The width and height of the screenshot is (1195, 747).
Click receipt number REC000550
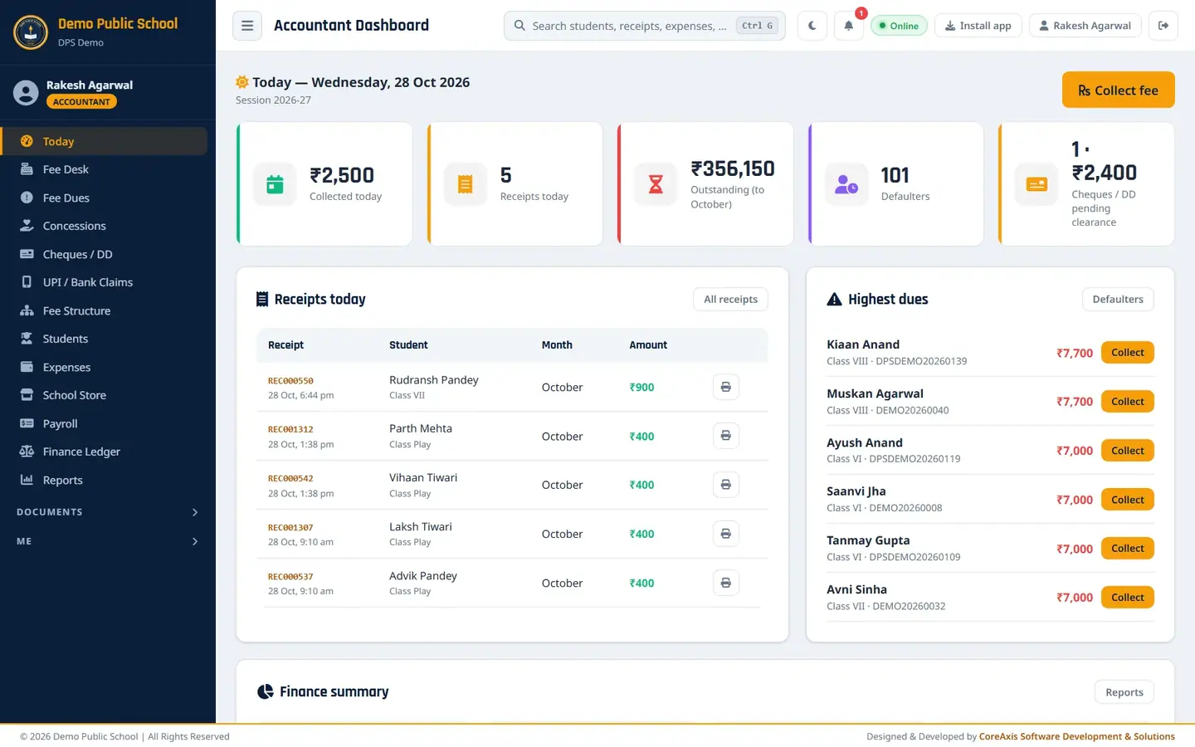(x=290, y=381)
